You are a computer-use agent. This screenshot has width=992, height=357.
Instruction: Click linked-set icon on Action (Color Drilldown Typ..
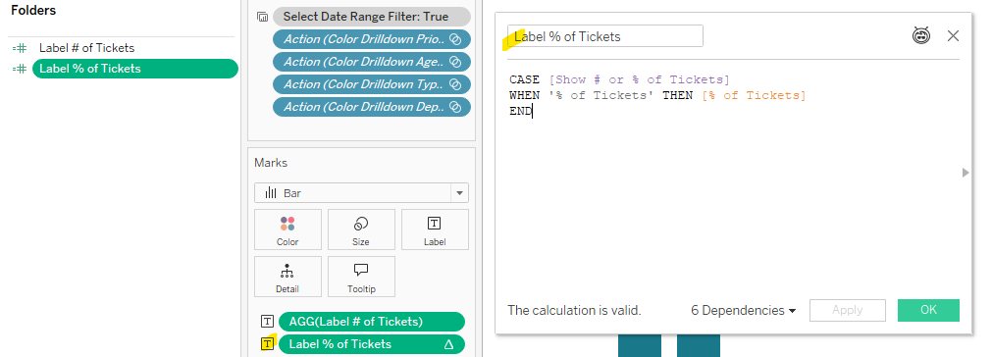click(455, 84)
